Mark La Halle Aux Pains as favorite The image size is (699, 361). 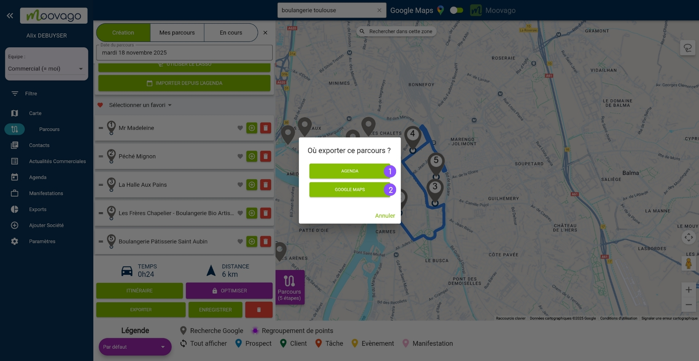click(240, 185)
